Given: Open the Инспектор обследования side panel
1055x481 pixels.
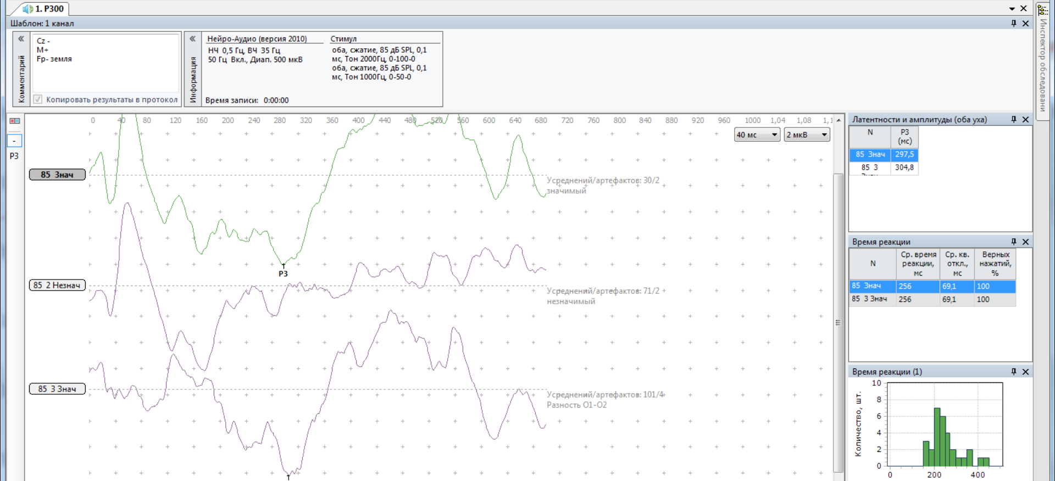Looking at the screenshot, I should [x=1042, y=60].
